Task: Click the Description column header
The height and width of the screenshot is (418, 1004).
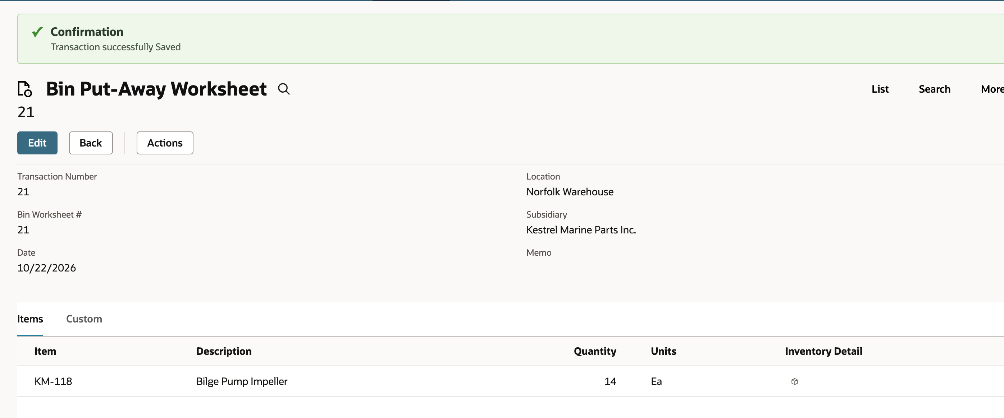Action: click(x=224, y=351)
